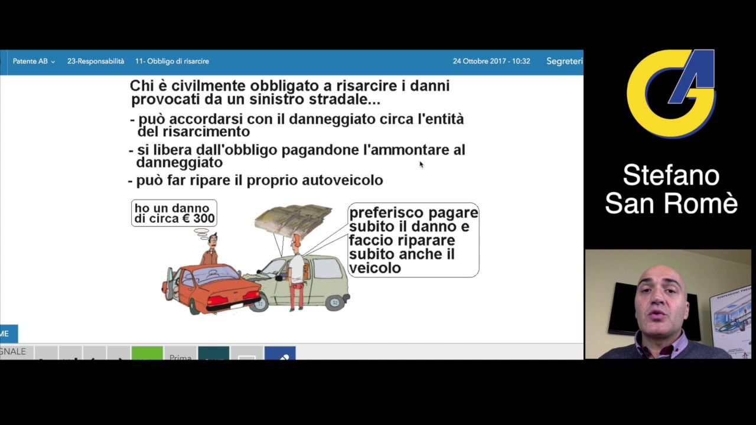
Task: Select the statement 'si libera dall'obbligo pagandone l'ammontare'
Action: pos(296,156)
